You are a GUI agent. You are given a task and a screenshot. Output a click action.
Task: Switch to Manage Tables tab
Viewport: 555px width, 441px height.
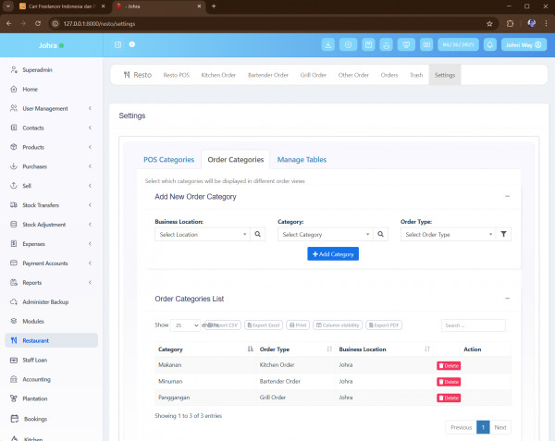tap(302, 160)
